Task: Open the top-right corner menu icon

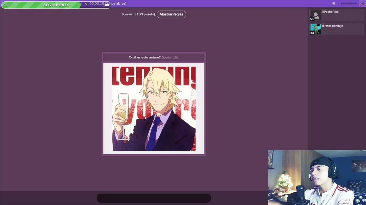Action: click(x=362, y=4)
